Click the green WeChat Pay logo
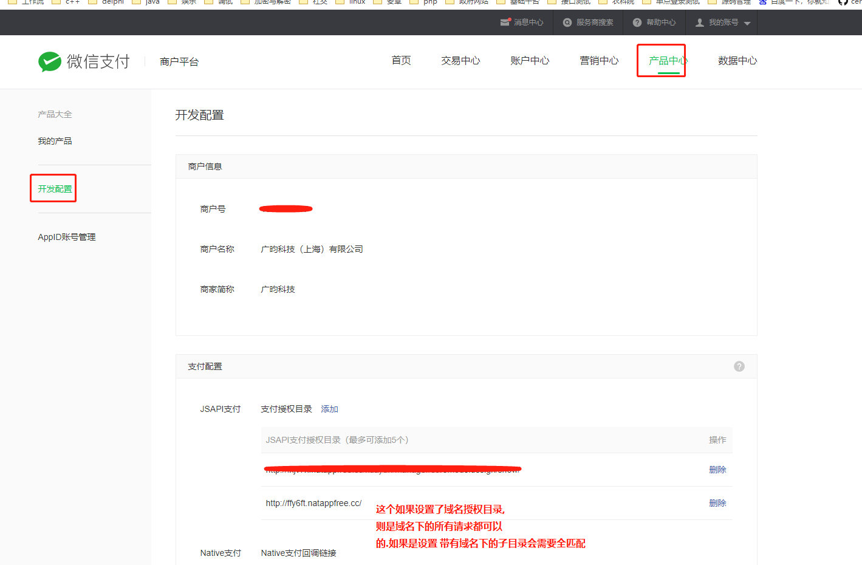862x565 pixels. (x=50, y=61)
